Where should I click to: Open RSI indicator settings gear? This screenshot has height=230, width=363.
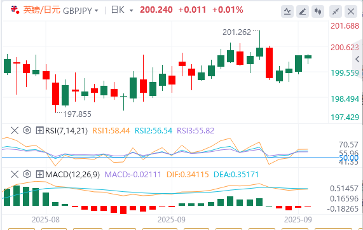click(27, 130)
